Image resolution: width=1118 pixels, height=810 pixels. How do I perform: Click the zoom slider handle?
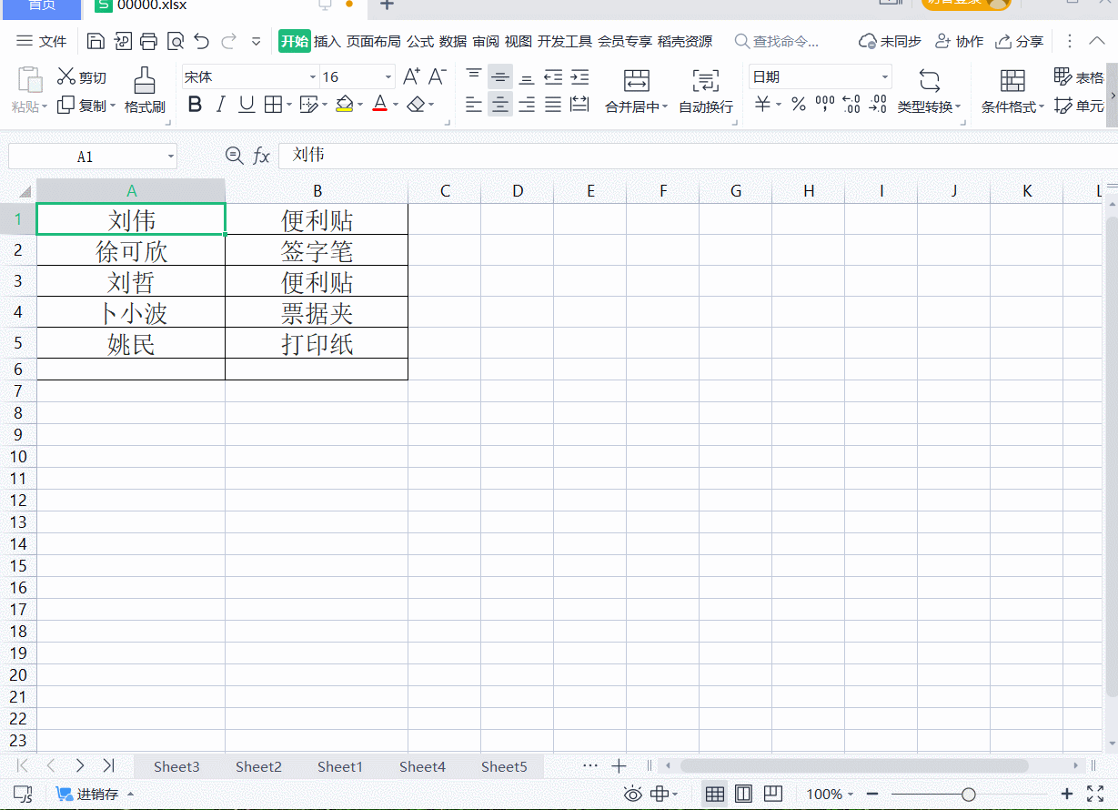pos(969,795)
